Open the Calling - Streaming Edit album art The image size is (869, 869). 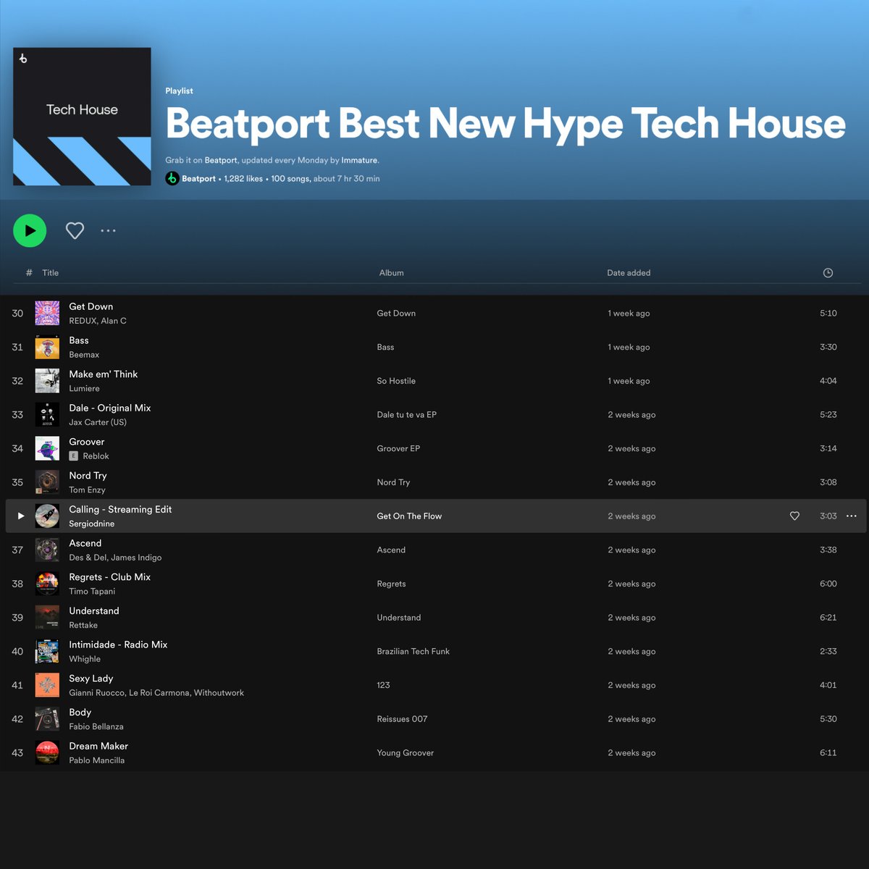[47, 516]
